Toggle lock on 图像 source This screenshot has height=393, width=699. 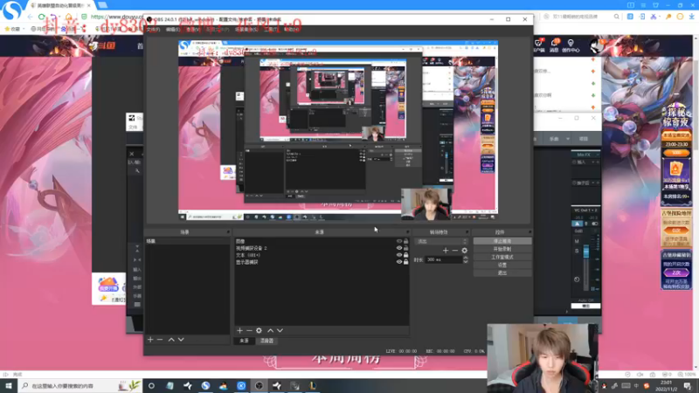coord(405,242)
